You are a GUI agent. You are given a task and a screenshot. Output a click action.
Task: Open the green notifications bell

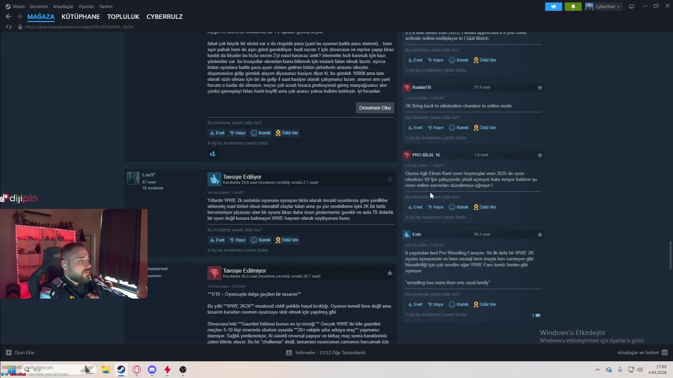[573, 6]
